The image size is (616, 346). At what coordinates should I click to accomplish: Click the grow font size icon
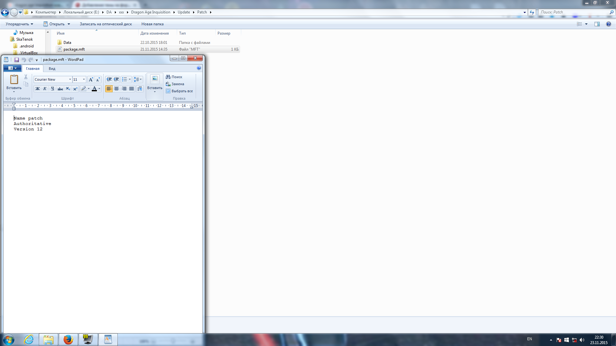click(91, 79)
